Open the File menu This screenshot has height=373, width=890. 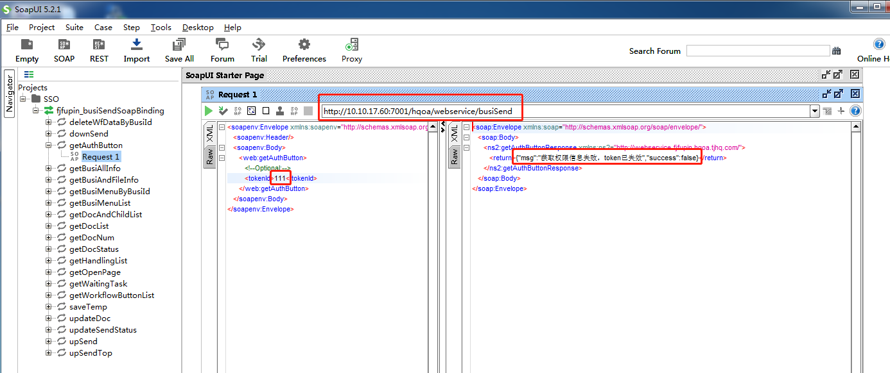click(x=12, y=27)
